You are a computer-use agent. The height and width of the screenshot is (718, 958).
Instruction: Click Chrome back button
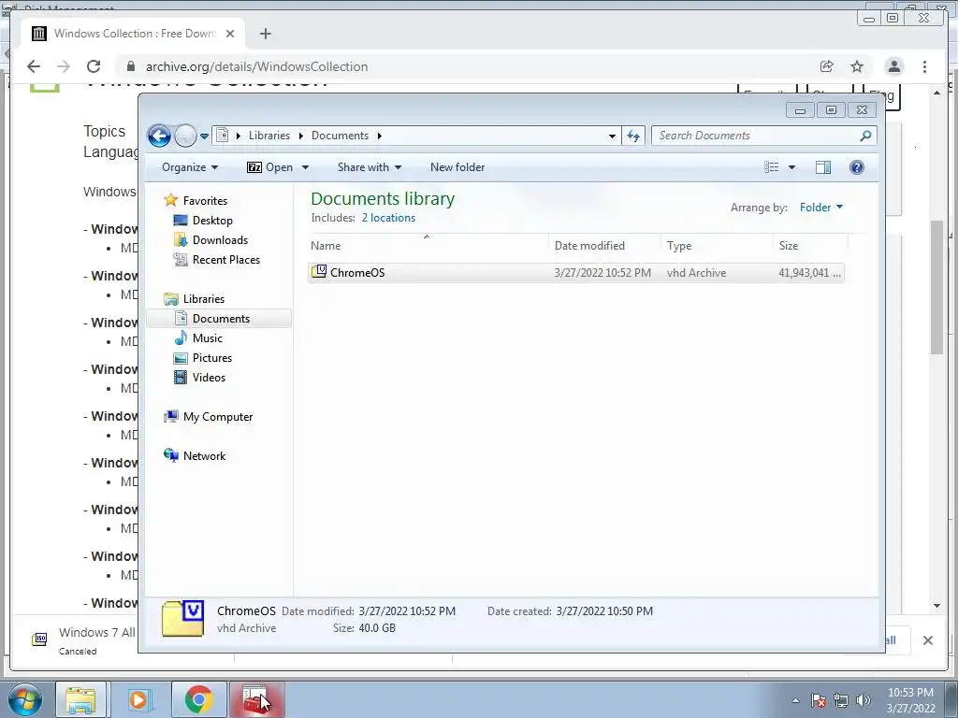point(34,66)
